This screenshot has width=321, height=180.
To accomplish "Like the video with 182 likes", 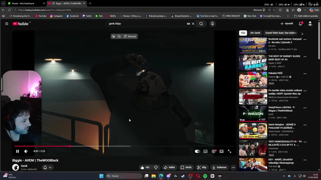I will (145, 167).
